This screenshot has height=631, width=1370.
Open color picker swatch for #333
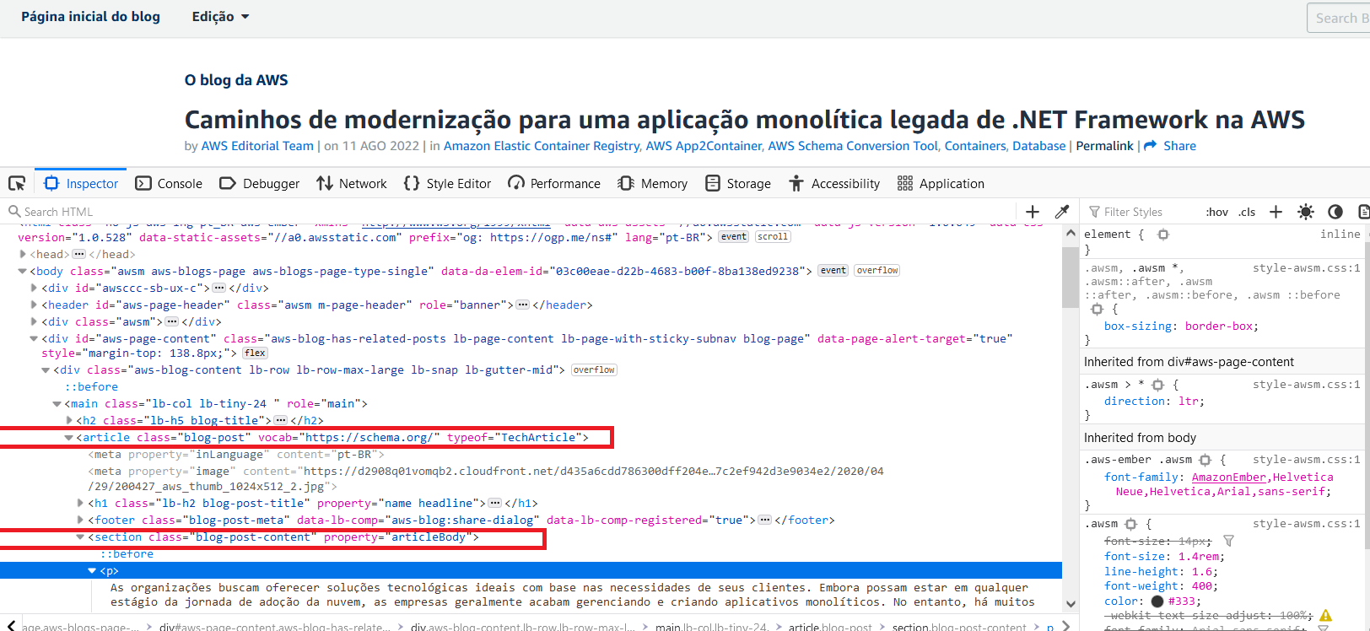pos(1157,601)
